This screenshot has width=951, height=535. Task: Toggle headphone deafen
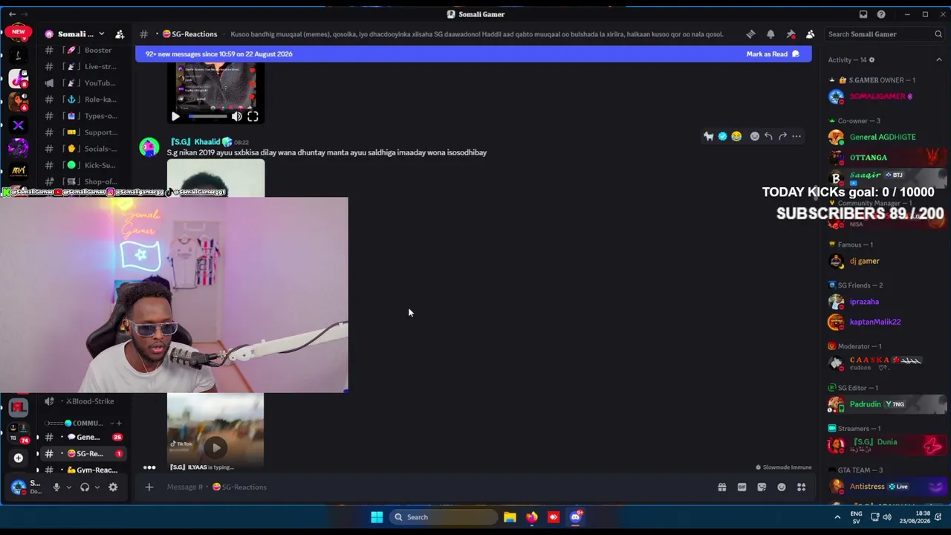pyautogui.click(x=85, y=487)
